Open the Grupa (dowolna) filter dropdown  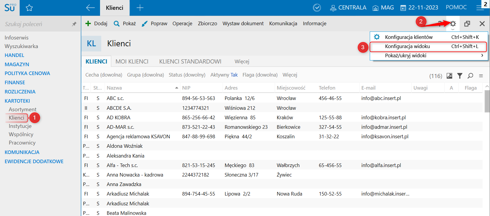pos(145,75)
